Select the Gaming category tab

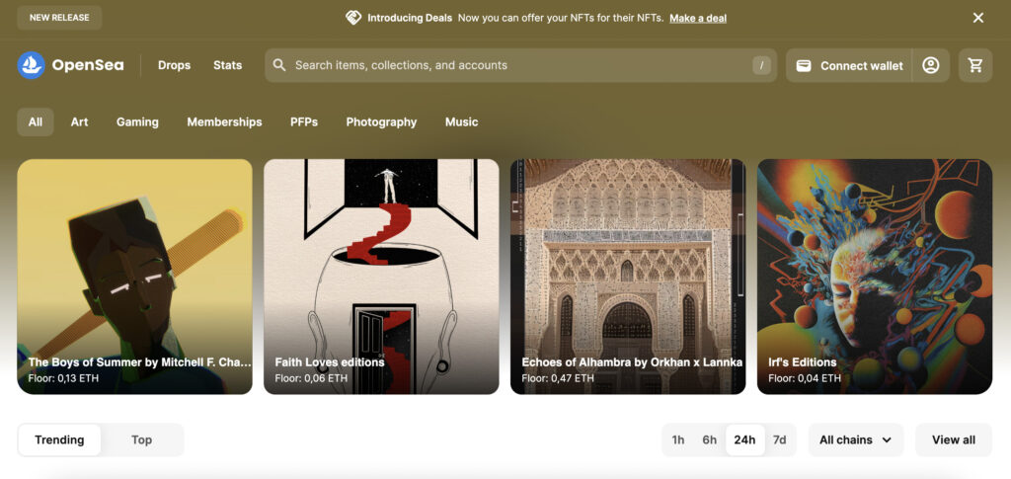pyautogui.click(x=137, y=121)
